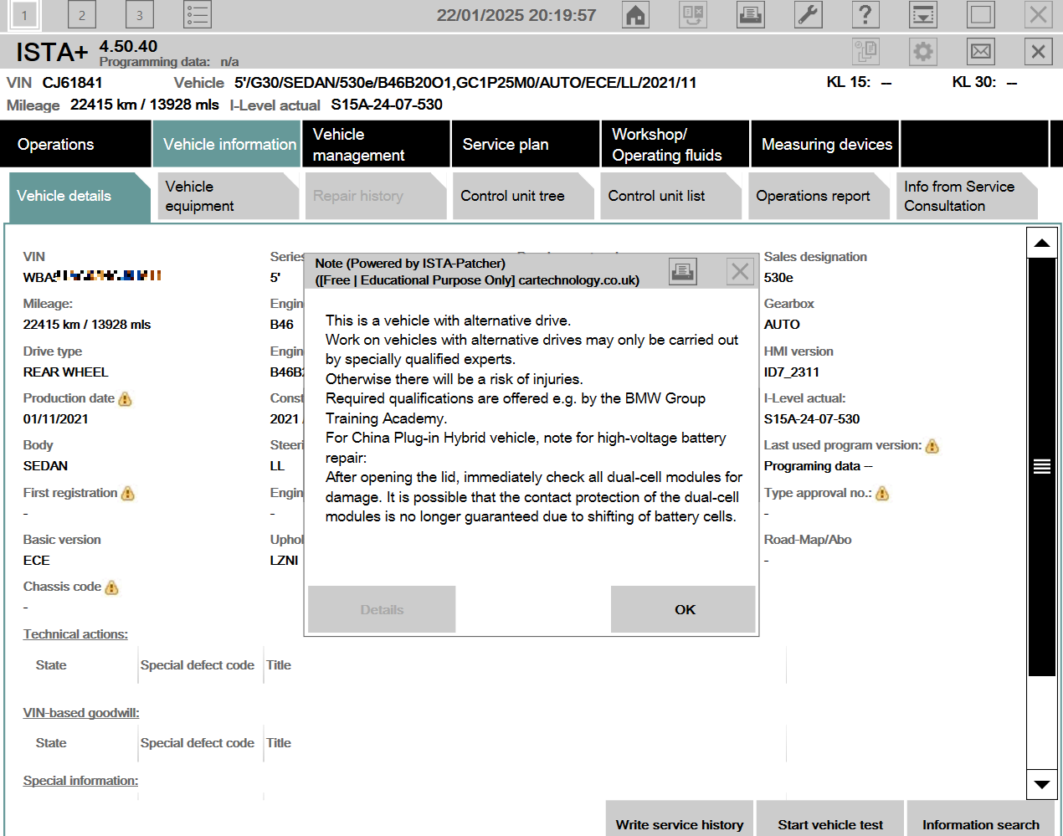Click OK in the note dialog
This screenshot has width=1063, height=836.
(683, 609)
